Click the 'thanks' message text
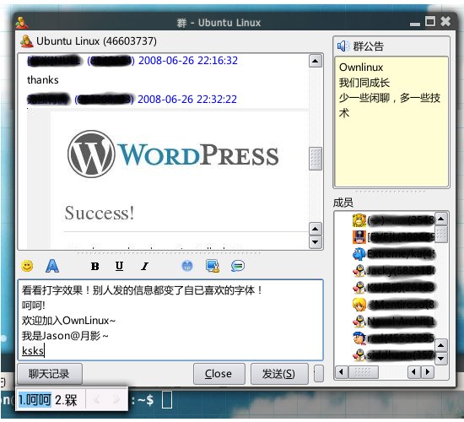 tap(43, 80)
